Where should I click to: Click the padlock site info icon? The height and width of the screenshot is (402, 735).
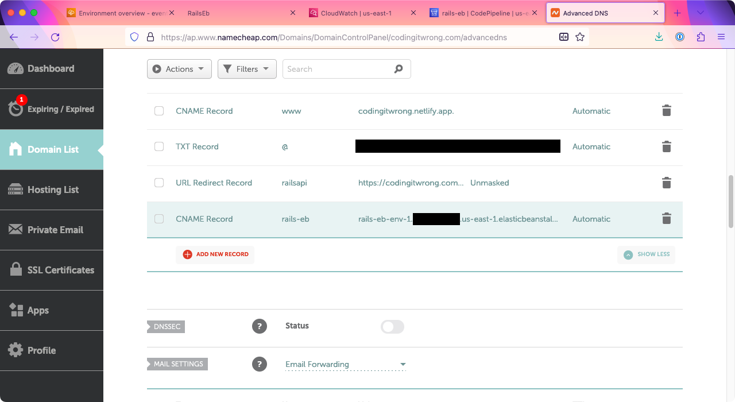pos(150,37)
